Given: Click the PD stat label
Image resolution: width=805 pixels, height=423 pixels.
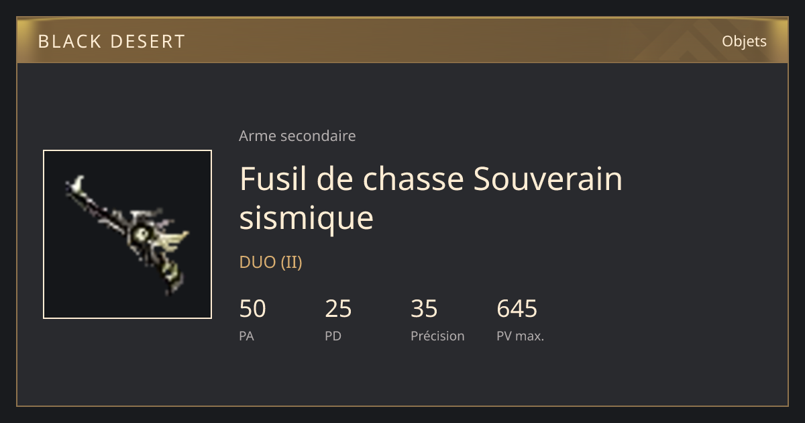Looking at the screenshot, I should 333,336.
